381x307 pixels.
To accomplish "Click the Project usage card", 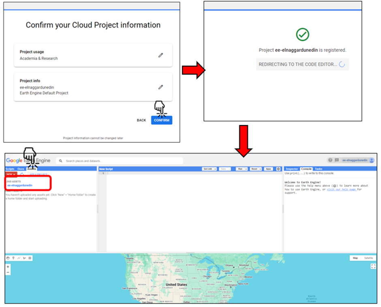I will pyautogui.click(x=93, y=55).
